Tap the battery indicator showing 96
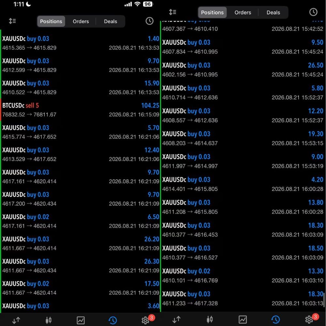Viewport: 326px width, 326px height. point(148,4)
